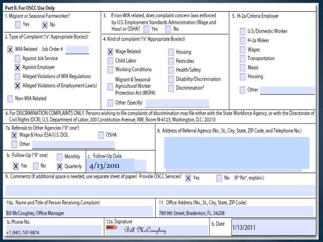This screenshot has width=323, height=242.
Task: Check the Wages box under H-2a/Criteria Employer
Action: click(x=243, y=50)
